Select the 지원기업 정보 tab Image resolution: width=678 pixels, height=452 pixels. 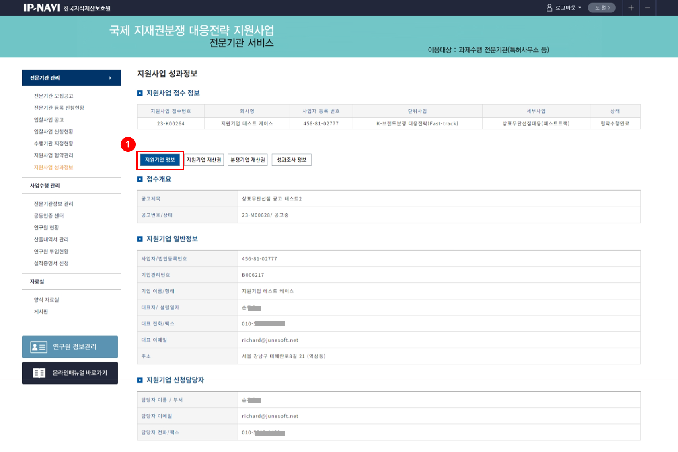160,160
